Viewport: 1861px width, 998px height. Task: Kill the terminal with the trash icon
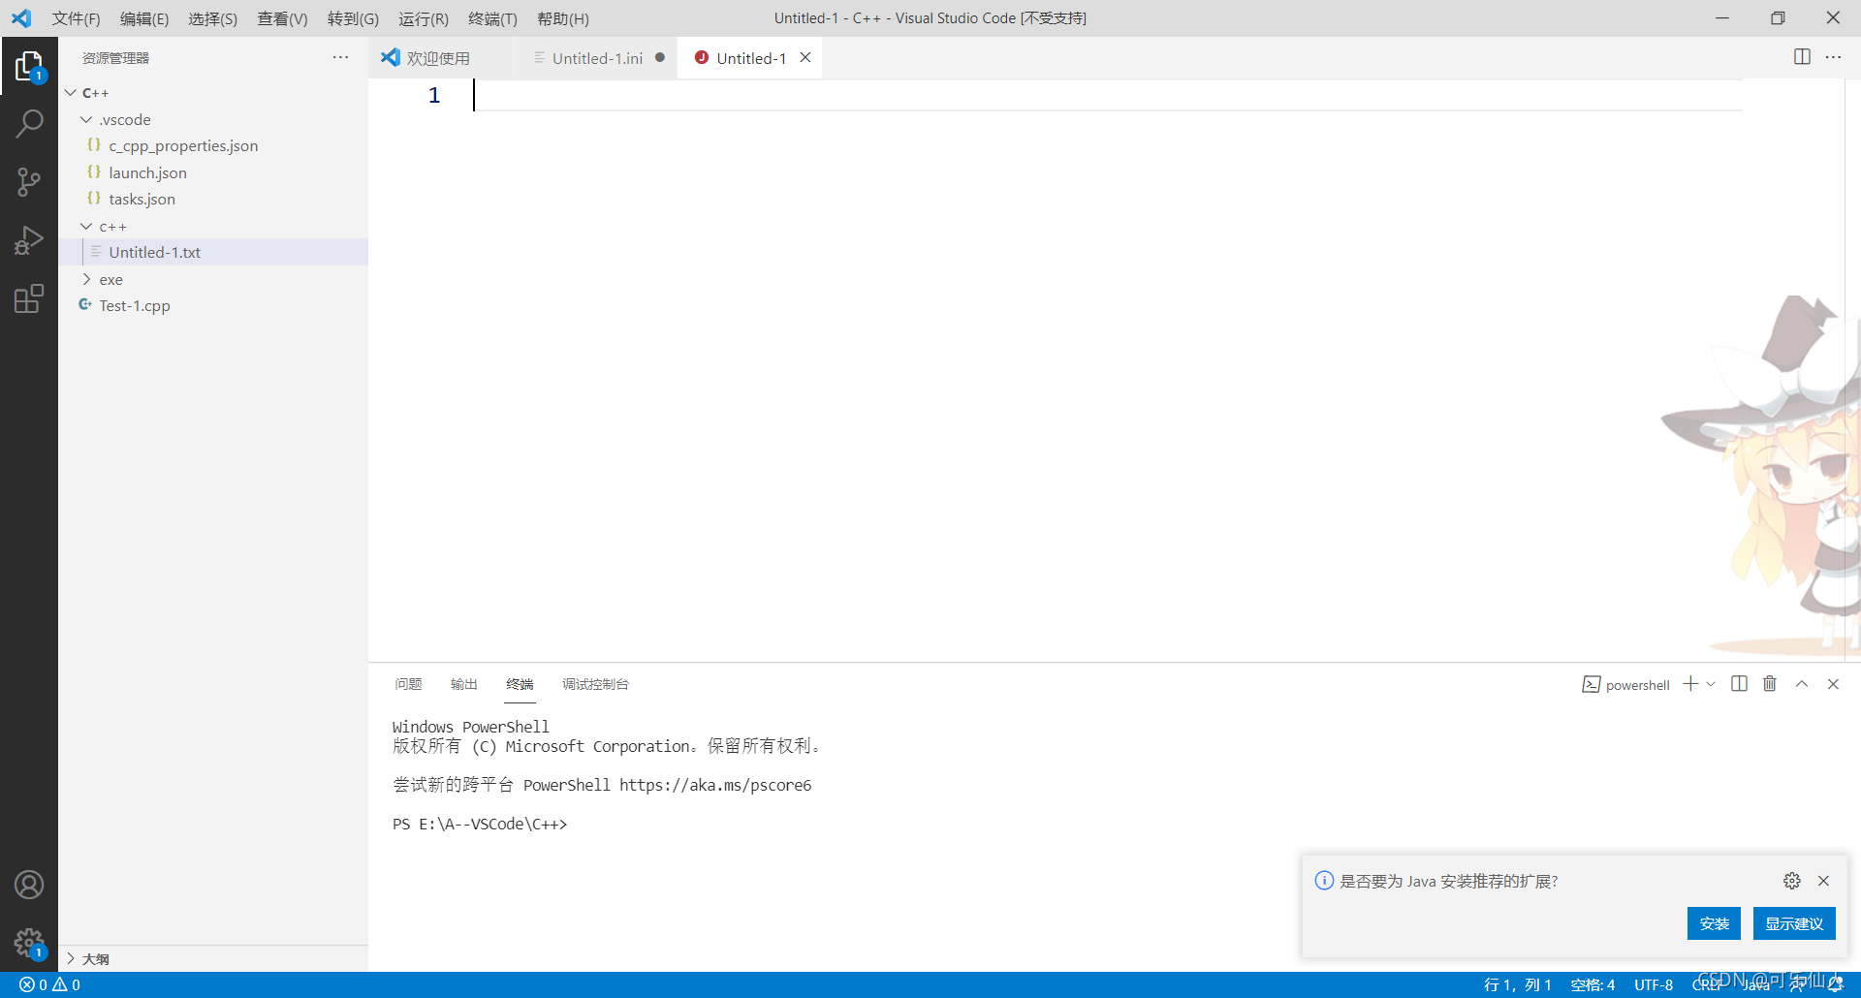(x=1770, y=684)
